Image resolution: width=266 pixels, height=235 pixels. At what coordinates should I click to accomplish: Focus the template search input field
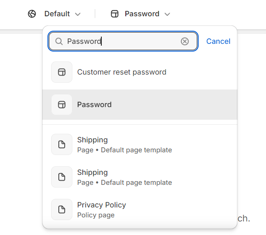(123, 41)
